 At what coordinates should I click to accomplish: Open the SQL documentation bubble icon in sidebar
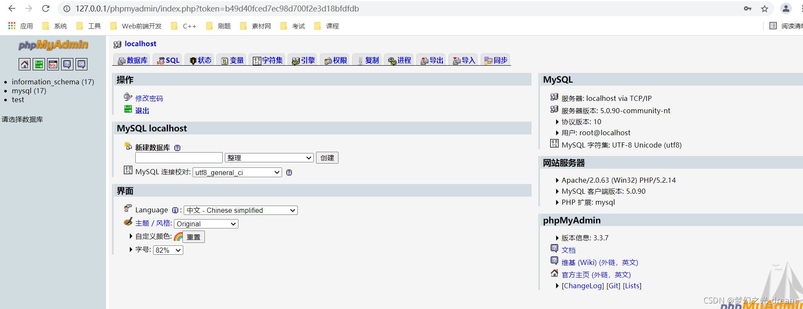(x=81, y=64)
